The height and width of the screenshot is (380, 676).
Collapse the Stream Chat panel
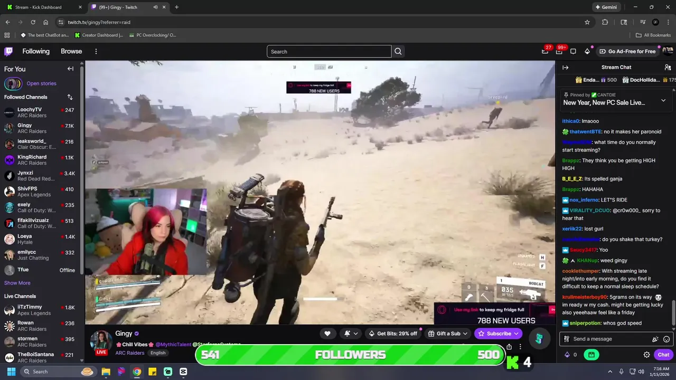(x=565, y=68)
